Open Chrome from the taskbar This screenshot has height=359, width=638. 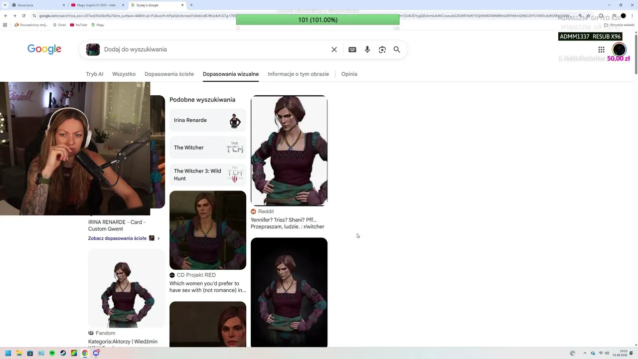(85, 354)
